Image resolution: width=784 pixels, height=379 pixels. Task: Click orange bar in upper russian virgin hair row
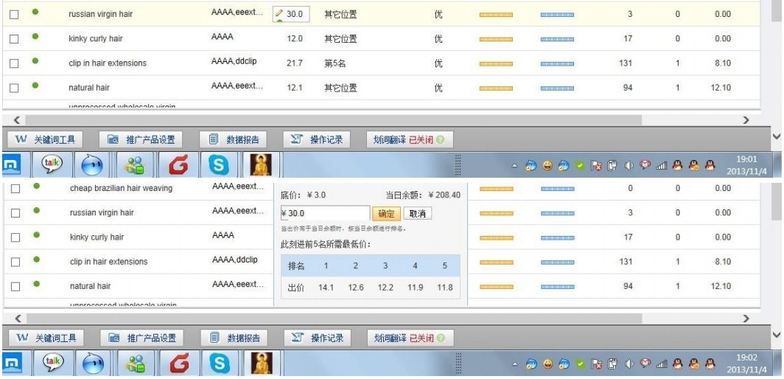[x=496, y=15]
